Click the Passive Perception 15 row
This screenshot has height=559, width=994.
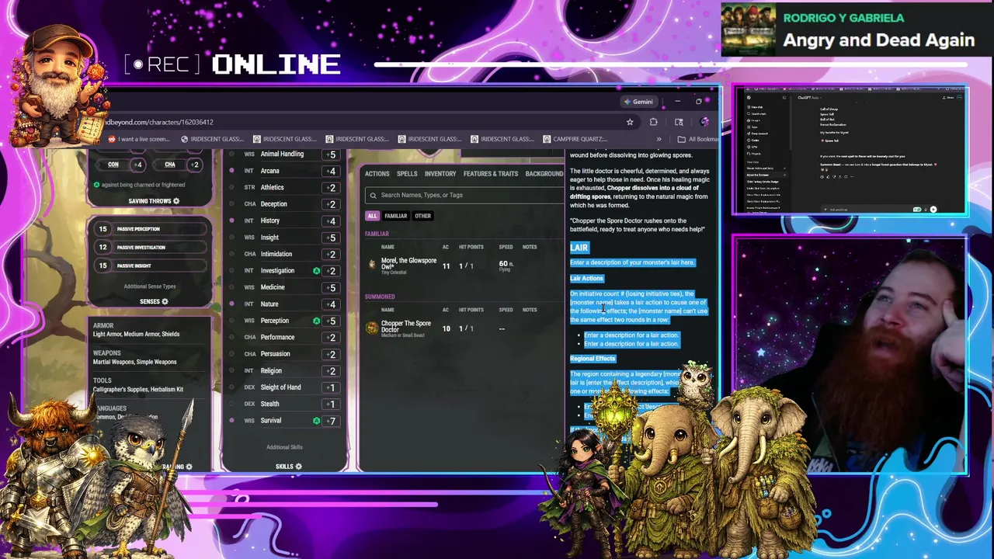coord(150,229)
